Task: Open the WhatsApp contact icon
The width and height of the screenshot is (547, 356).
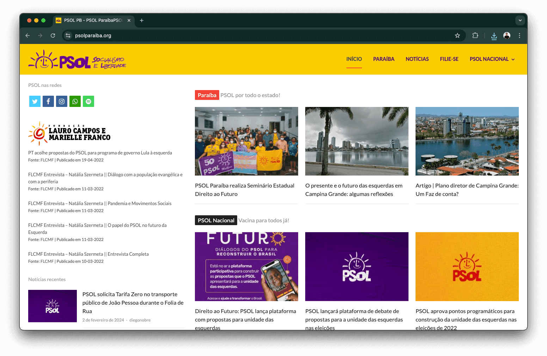Action: click(x=75, y=101)
